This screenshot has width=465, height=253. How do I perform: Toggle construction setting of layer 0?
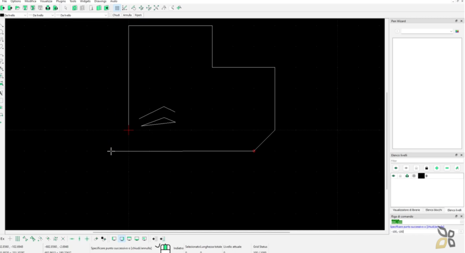coord(414,176)
